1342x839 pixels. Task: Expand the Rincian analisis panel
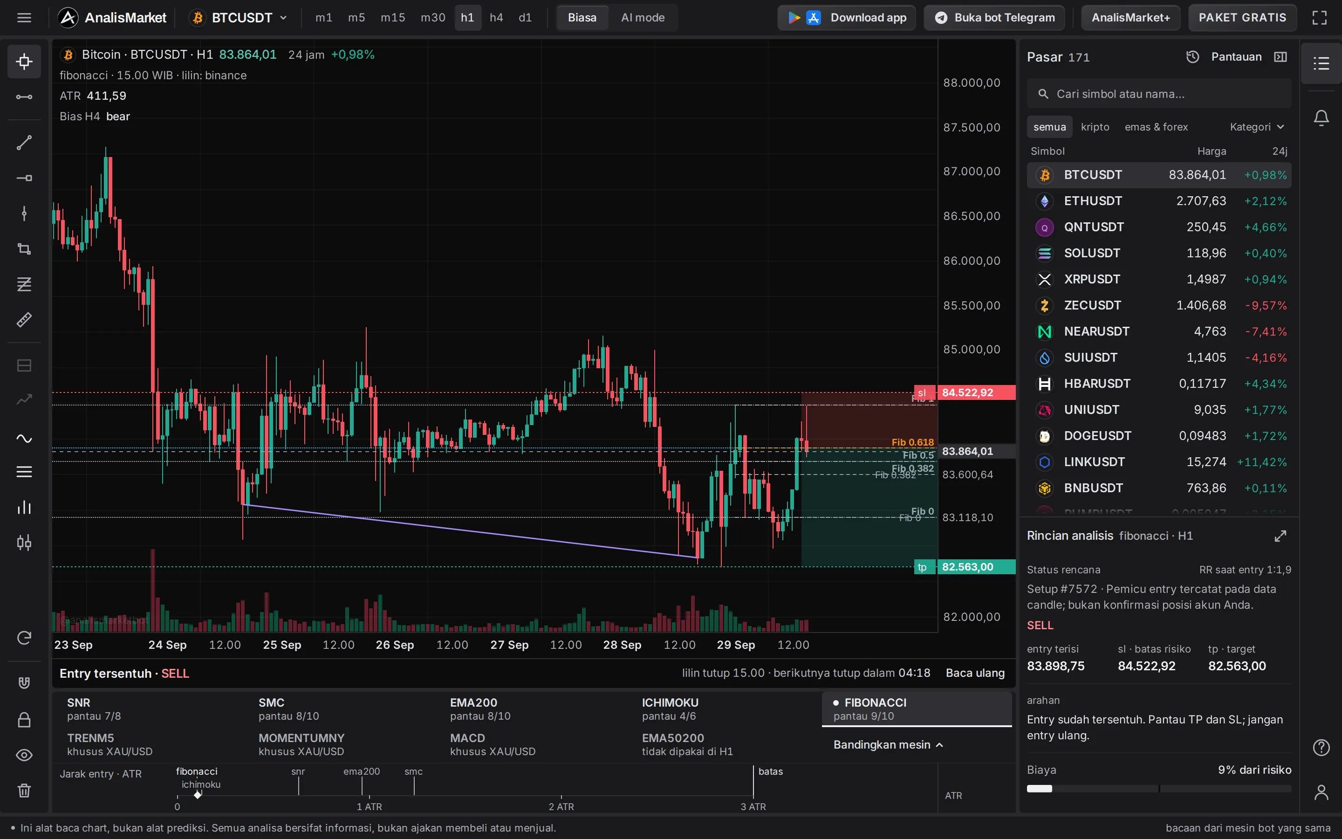(1280, 536)
